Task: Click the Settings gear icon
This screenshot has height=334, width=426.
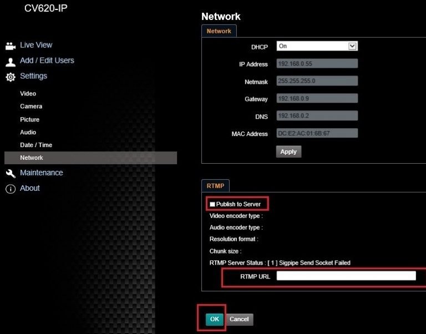Action: (11, 77)
